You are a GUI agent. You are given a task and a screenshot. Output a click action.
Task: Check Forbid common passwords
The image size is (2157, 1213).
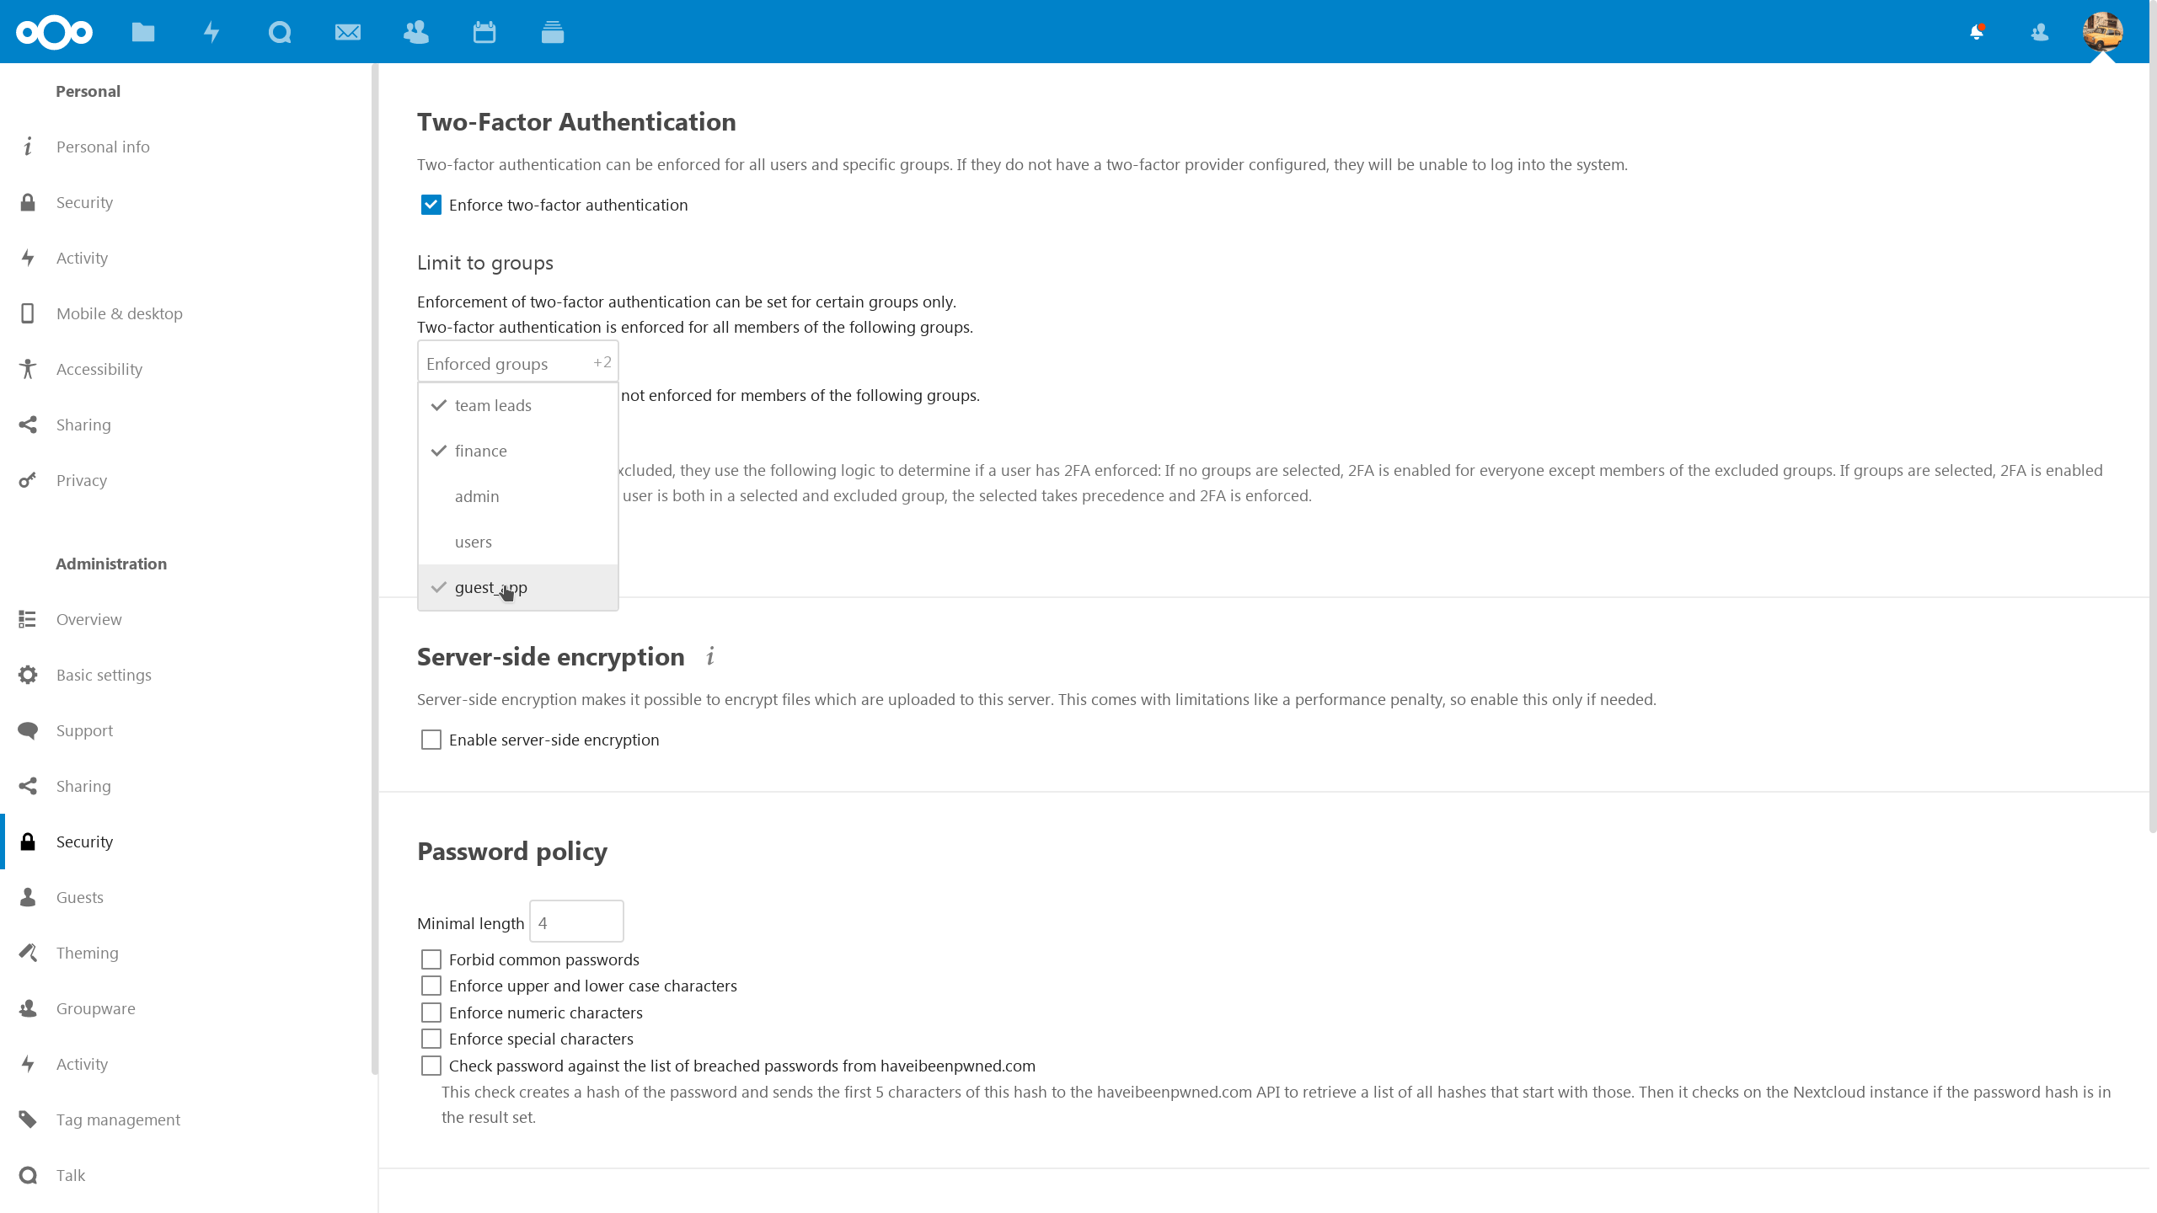point(431,959)
